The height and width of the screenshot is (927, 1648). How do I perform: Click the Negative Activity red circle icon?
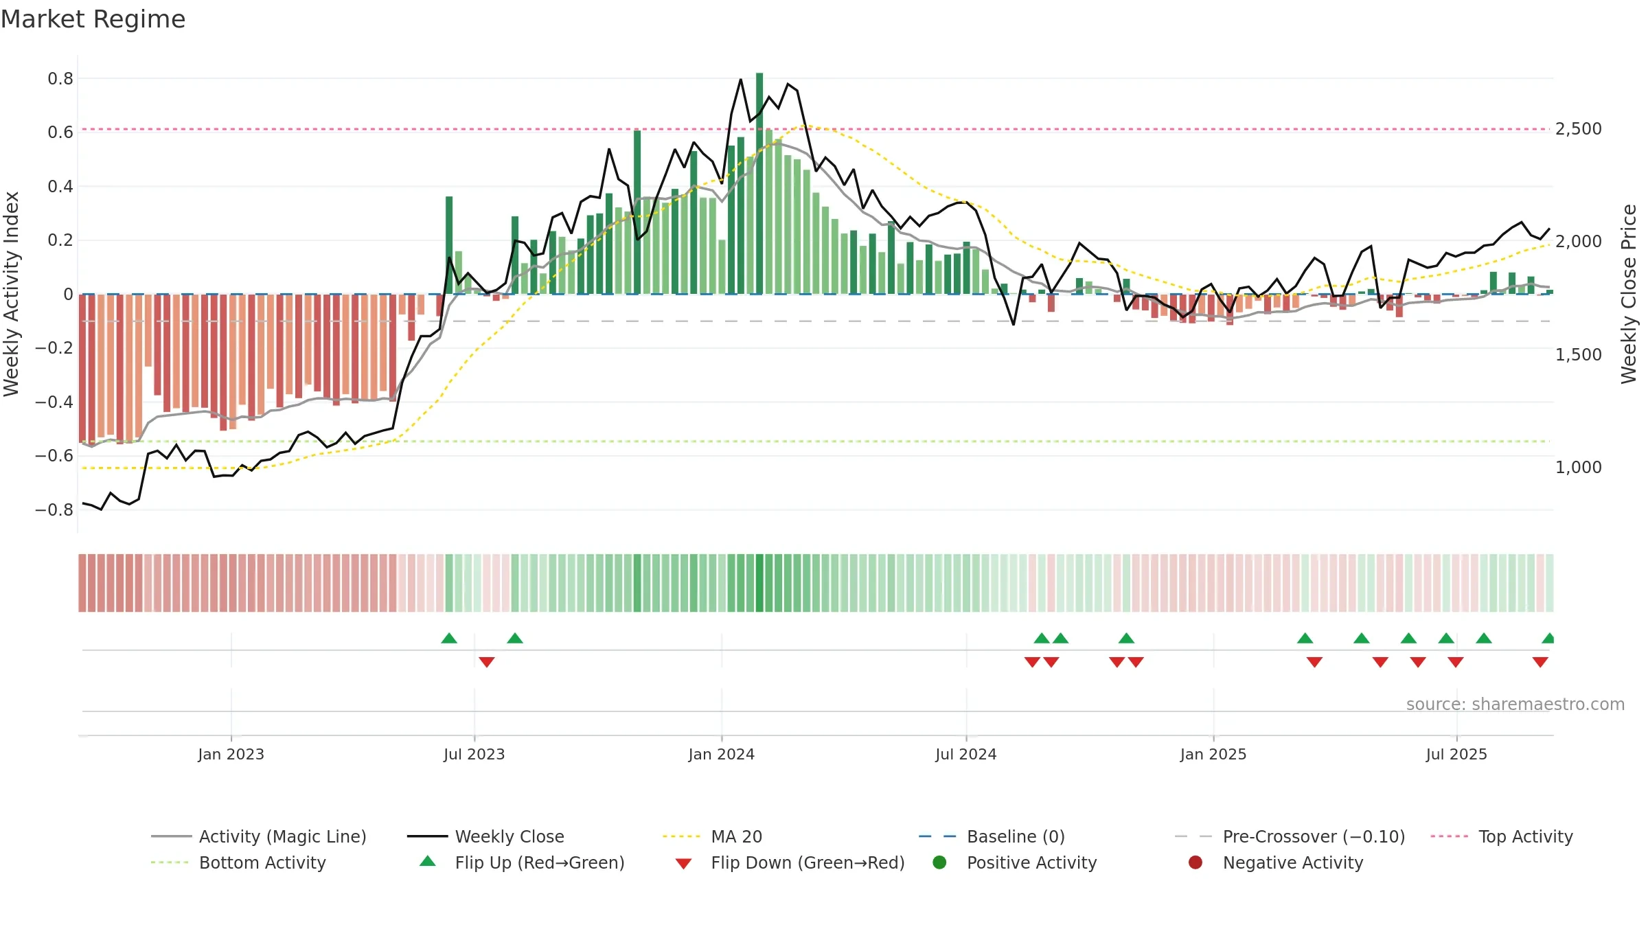1195,862
